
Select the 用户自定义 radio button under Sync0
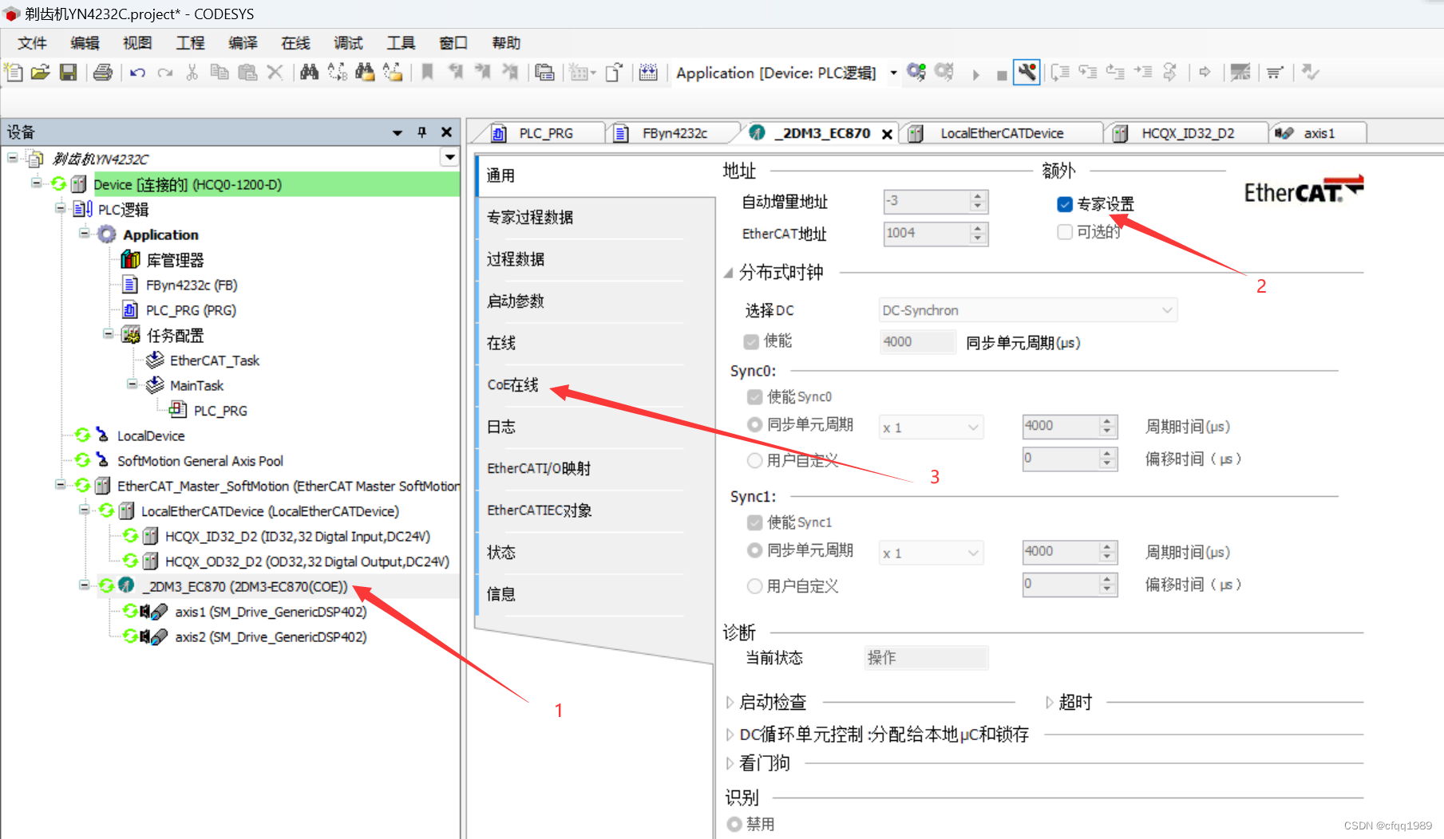pos(754,460)
